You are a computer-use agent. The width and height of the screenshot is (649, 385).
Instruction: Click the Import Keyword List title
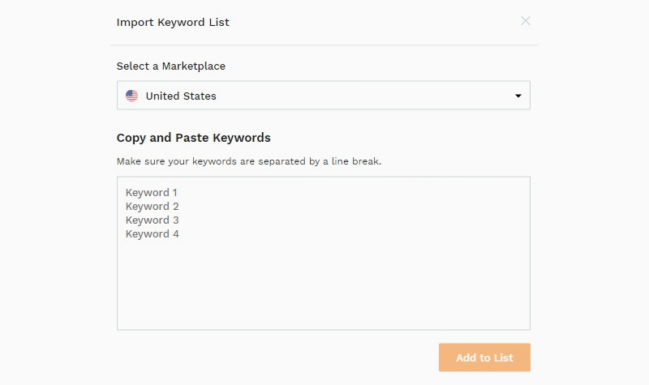click(173, 22)
